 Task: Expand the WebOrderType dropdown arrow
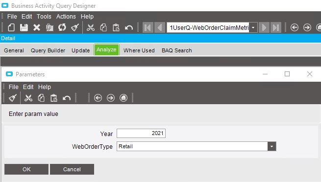coord(272,146)
